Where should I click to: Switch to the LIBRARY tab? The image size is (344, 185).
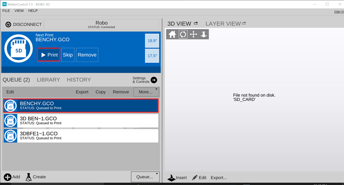pos(48,80)
